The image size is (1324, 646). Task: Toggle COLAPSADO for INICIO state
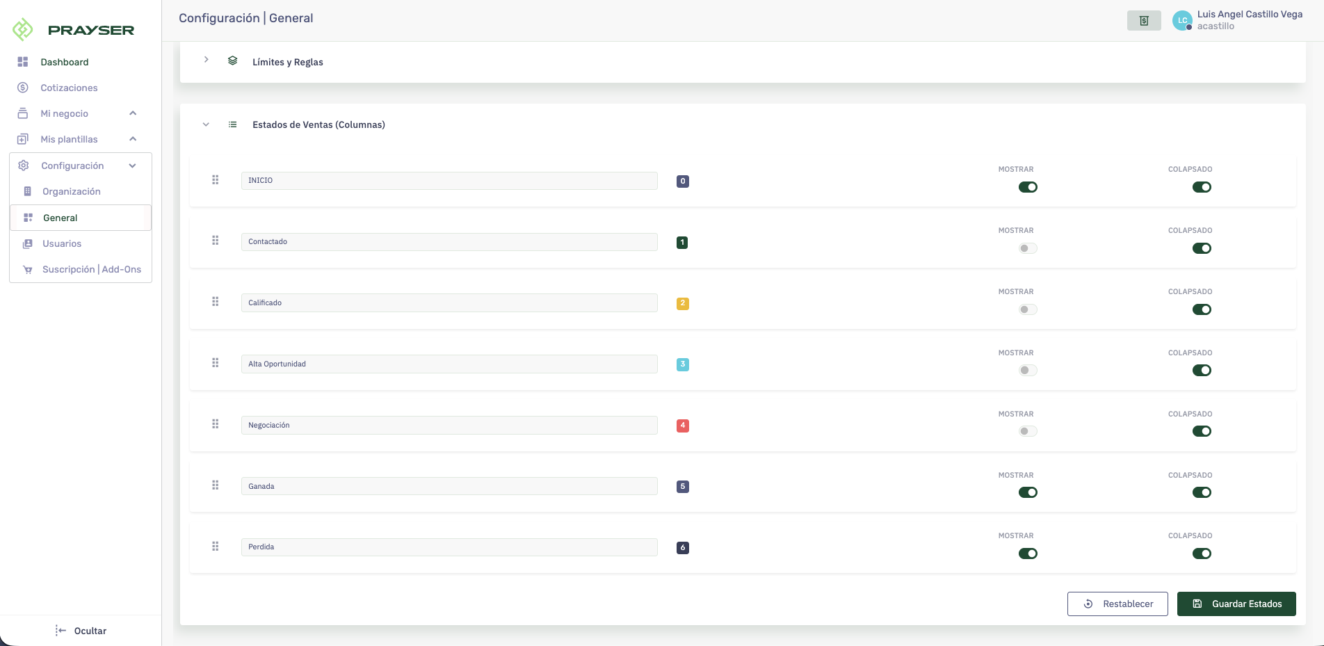click(x=1202, y=187)
